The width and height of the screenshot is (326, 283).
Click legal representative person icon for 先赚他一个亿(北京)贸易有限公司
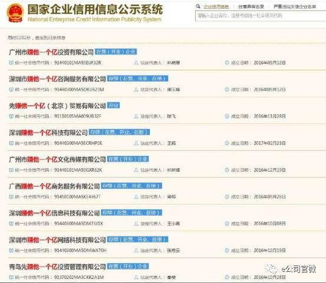(x=136, y=116)
